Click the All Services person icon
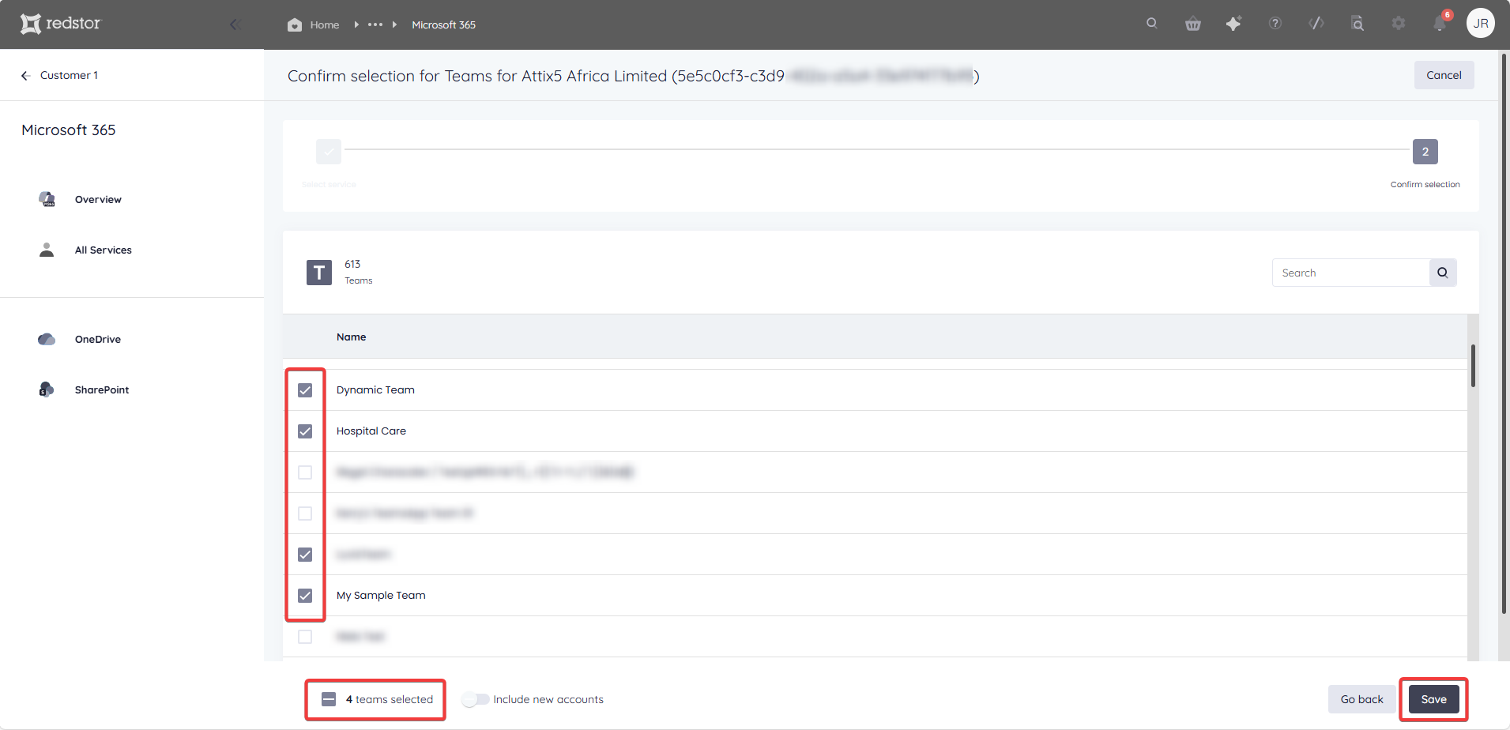This screenshot has height=730, width=1510. [x=47, y=250]
